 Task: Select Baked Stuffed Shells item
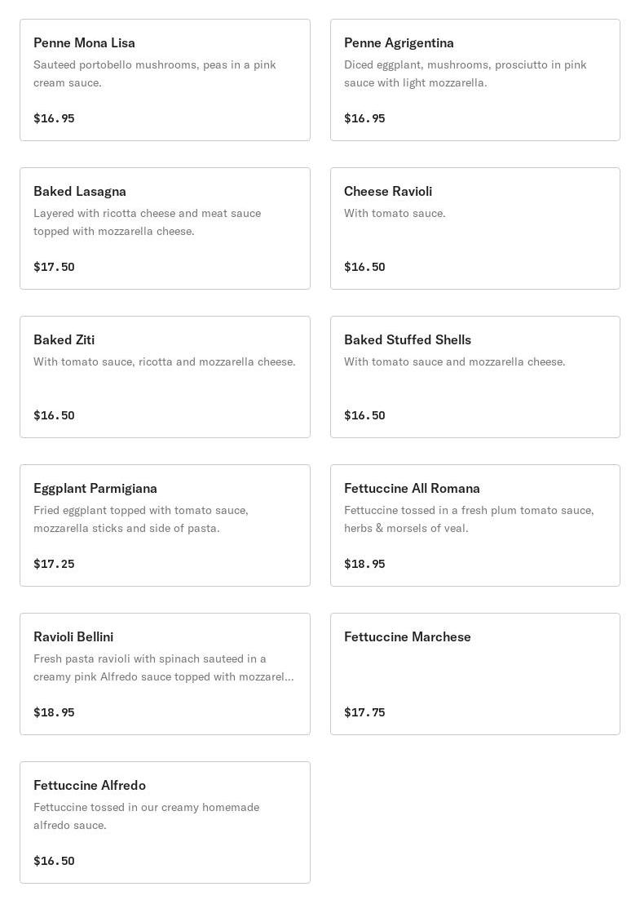[x=474, y=377]
